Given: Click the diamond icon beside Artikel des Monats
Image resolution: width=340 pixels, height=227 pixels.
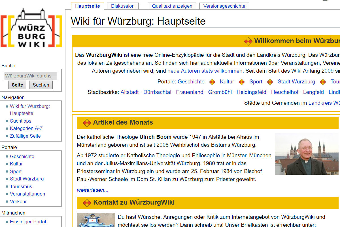Looking at the screenshot, I should coord(87,123).
